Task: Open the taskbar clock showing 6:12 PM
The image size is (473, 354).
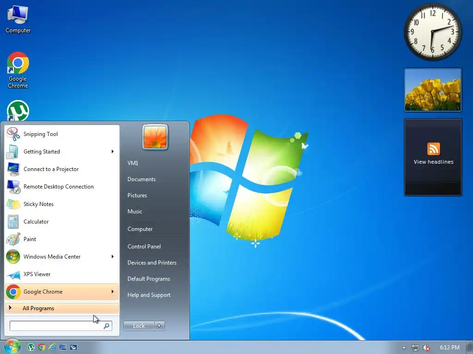Action: (449, 348)
